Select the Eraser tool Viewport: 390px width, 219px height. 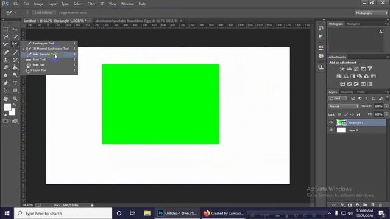5,68
